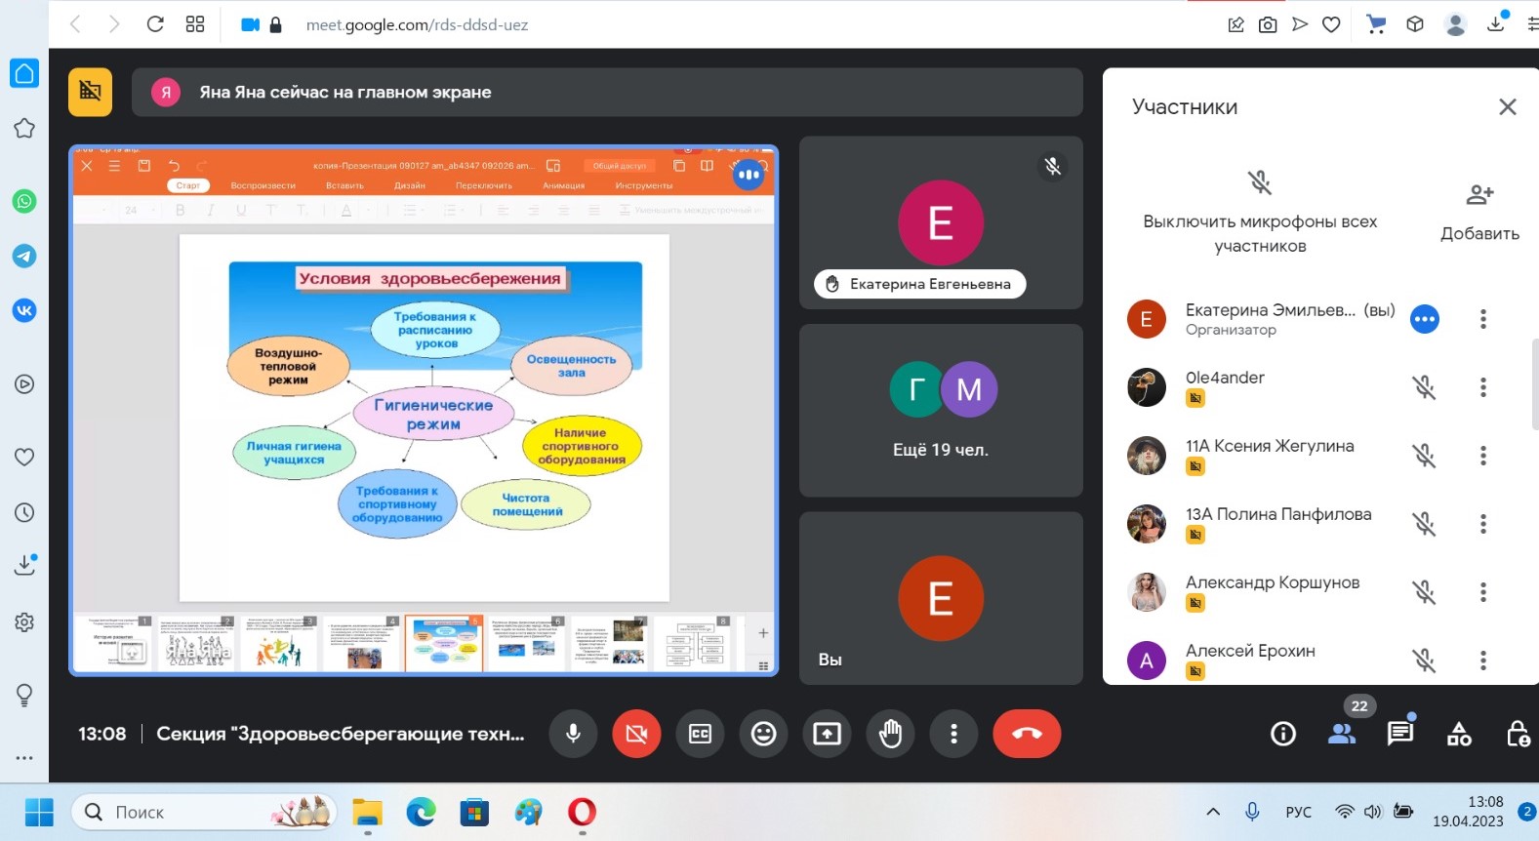This screenshot has height=841, width=1539.
Task: Open more options for Ole4ander
Action: pyautogui.click(x=1483, y=387)
